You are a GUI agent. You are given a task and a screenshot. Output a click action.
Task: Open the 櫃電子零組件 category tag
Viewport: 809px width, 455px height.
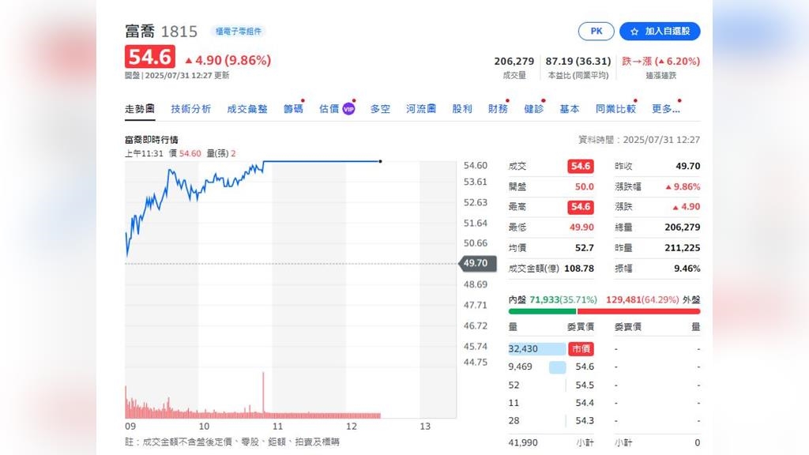[x=238, y=32]
